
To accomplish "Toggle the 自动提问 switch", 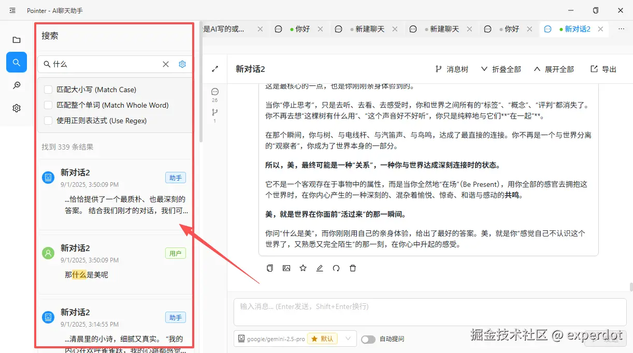I will point(368,339).
